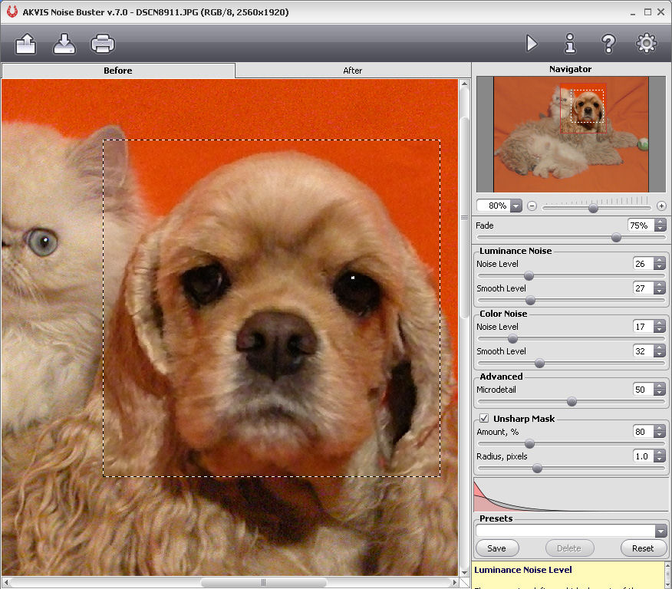Screen dimensions: 672x589
Task: Switch to the After tab
Action: (x=352, y=71)
